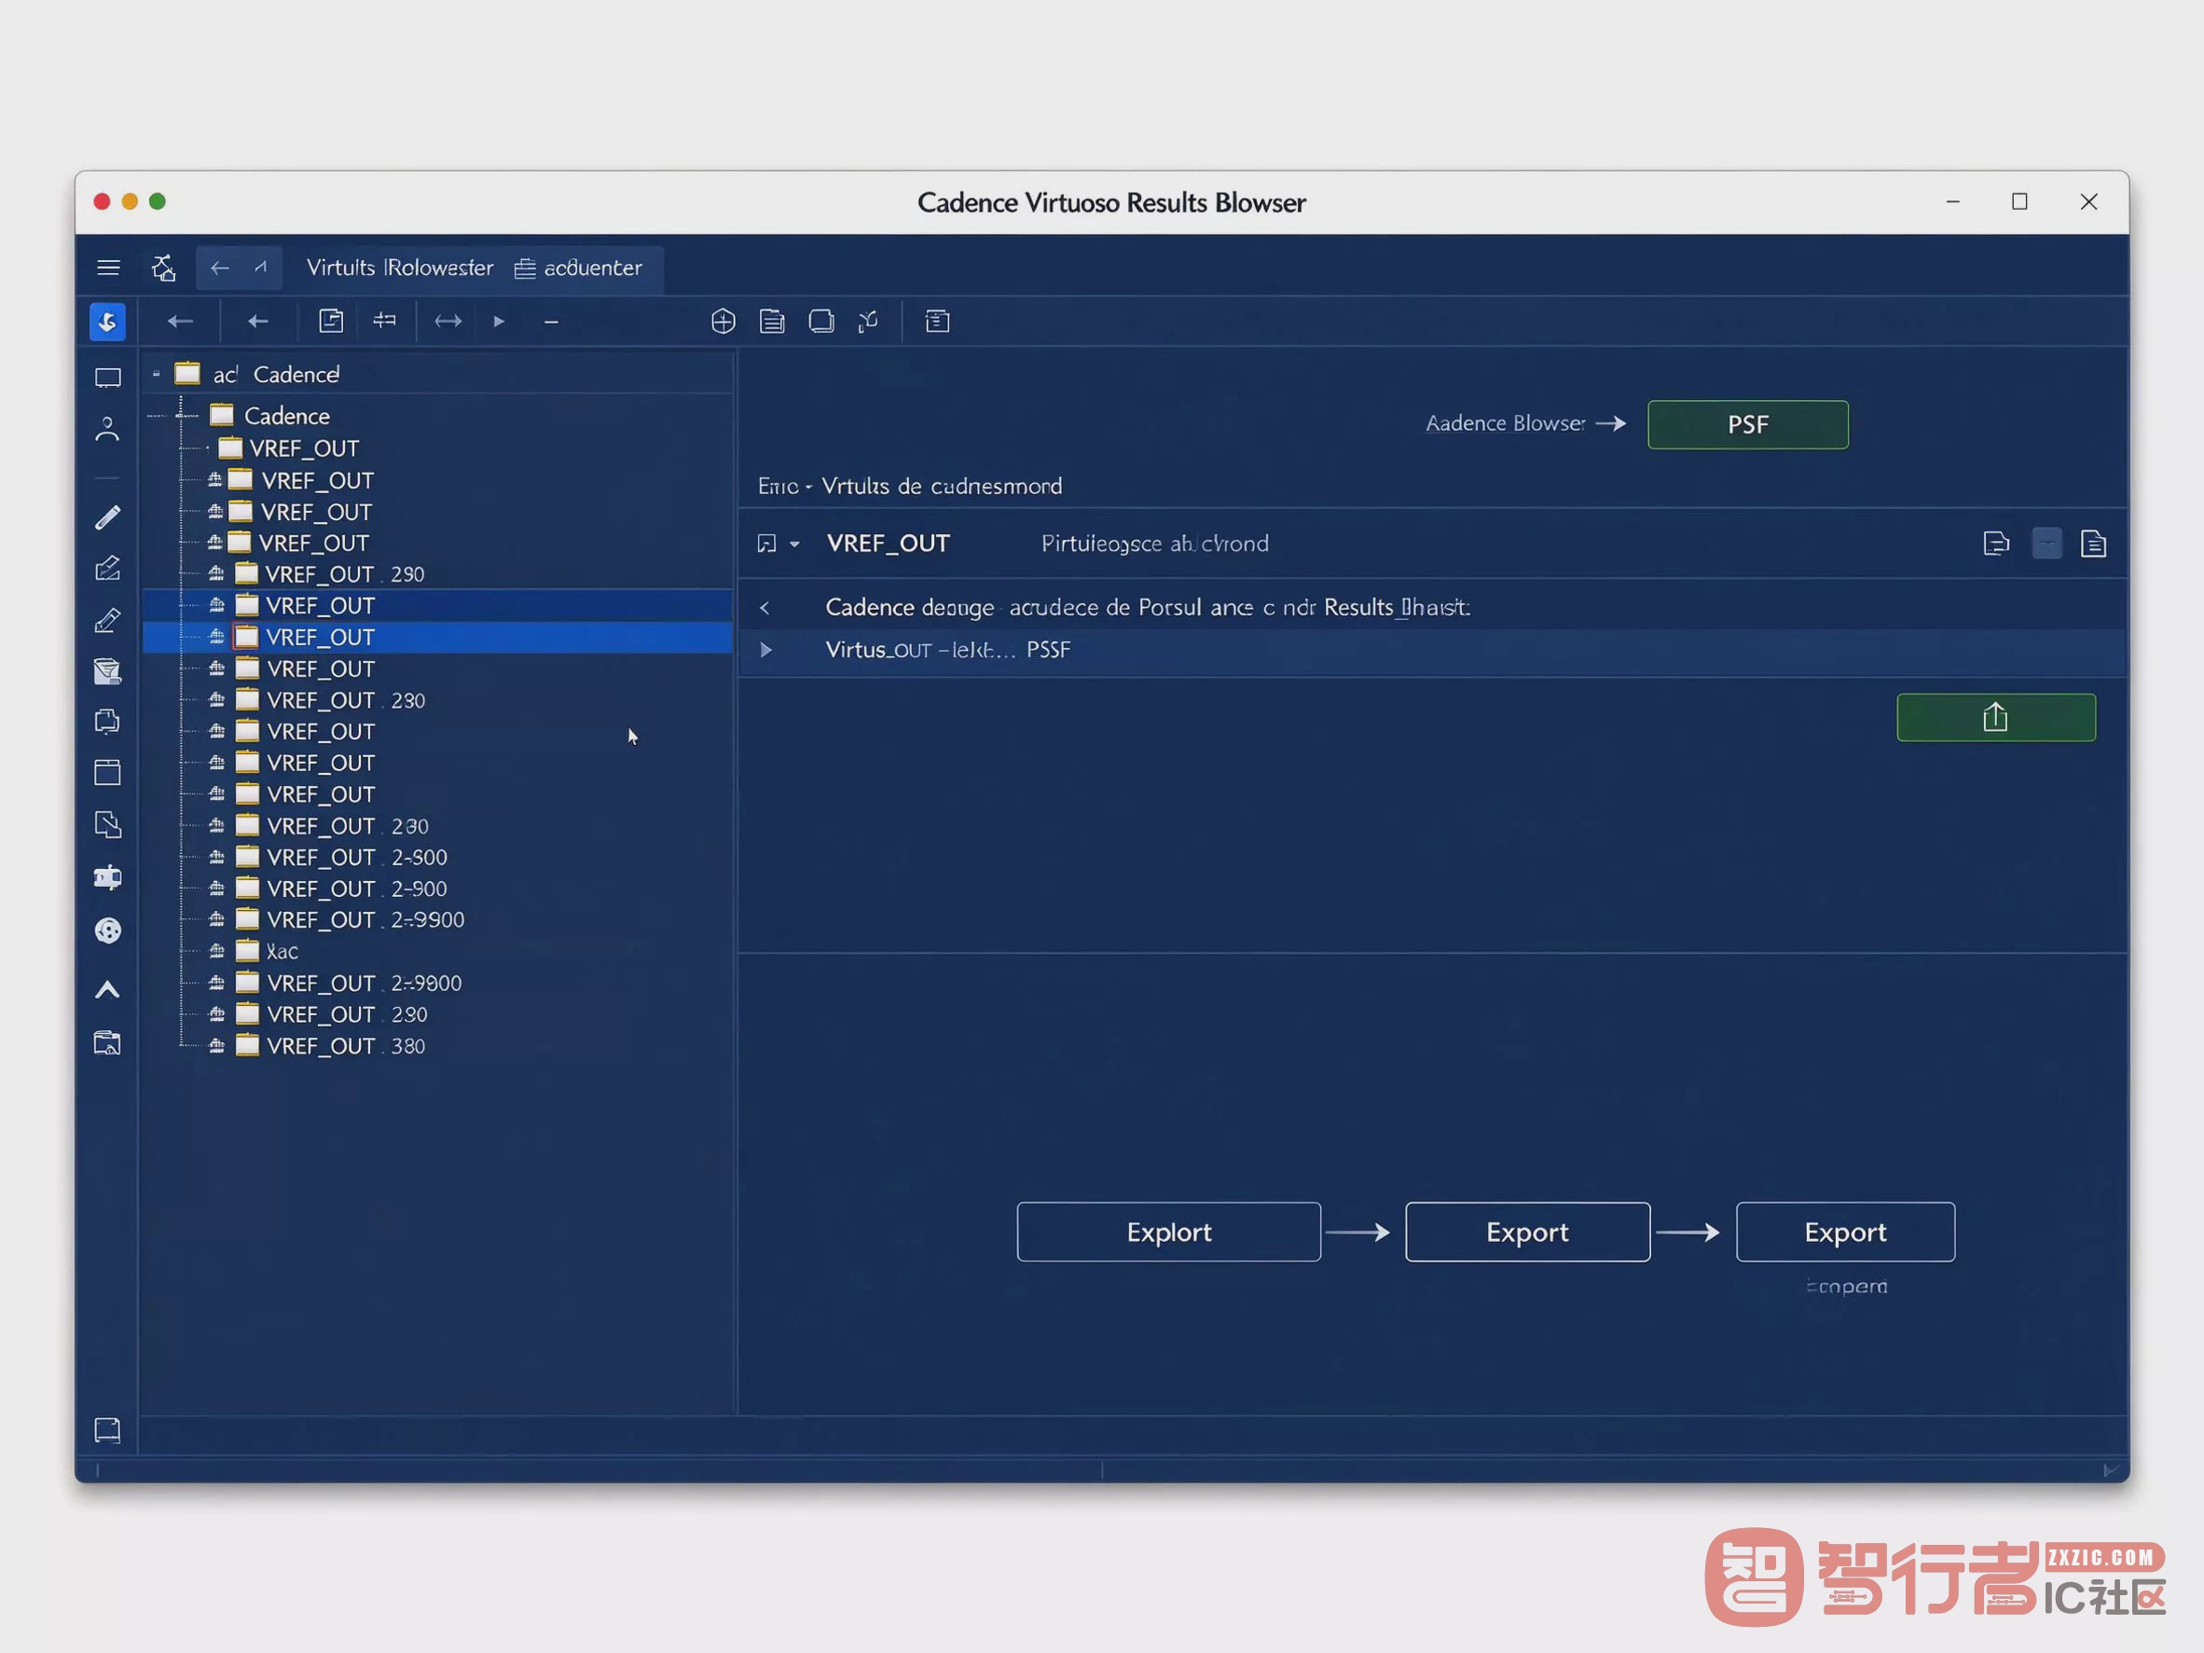This screenshot has width=2204, height=1653.
Task: Select tree item VREF_OUT 2-900
Action: click(342, 888)
